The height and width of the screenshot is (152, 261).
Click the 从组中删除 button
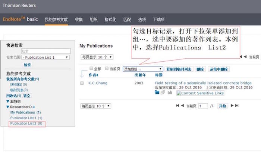point(218,69)
